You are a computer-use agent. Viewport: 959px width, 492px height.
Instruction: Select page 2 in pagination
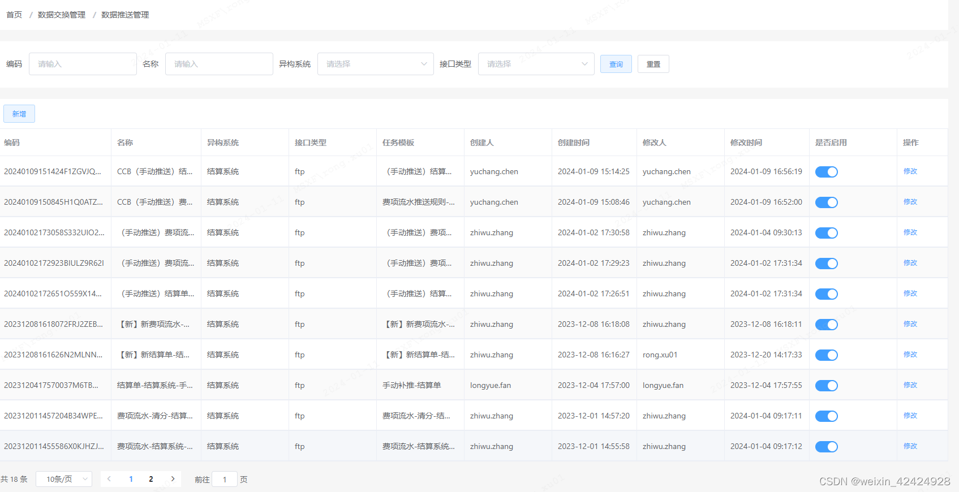151,479
